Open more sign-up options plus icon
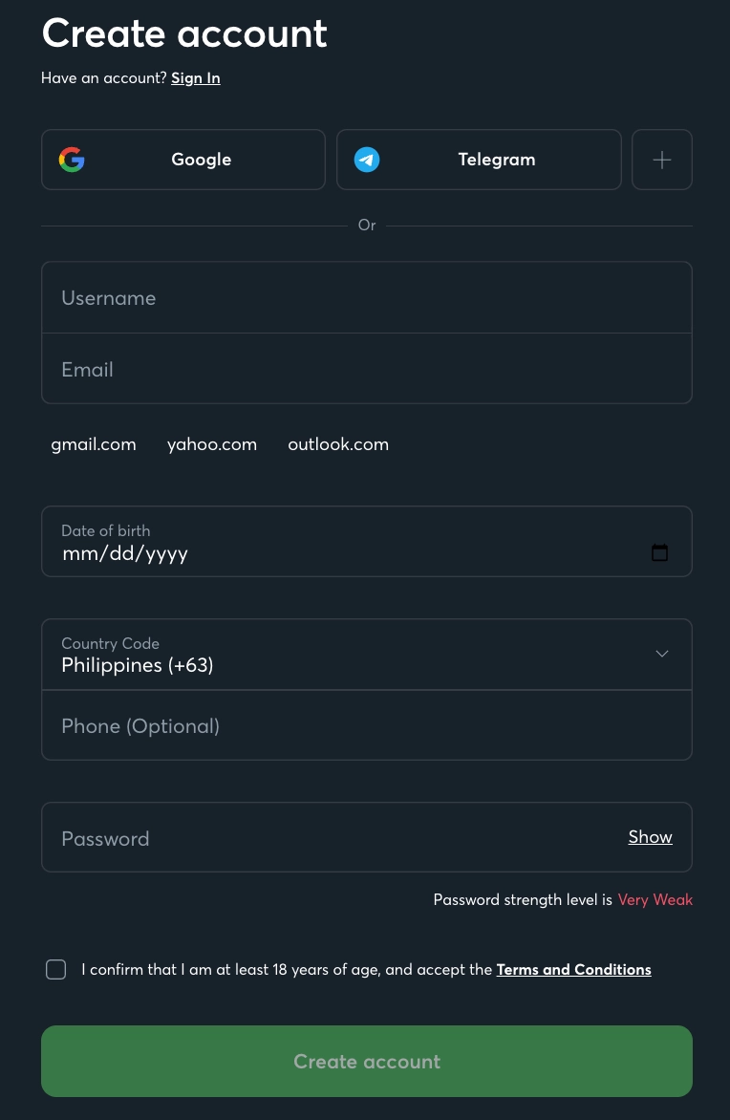The height and width of the screenshot is (1120, 730). pyautogui.click(x=662, y=160)
